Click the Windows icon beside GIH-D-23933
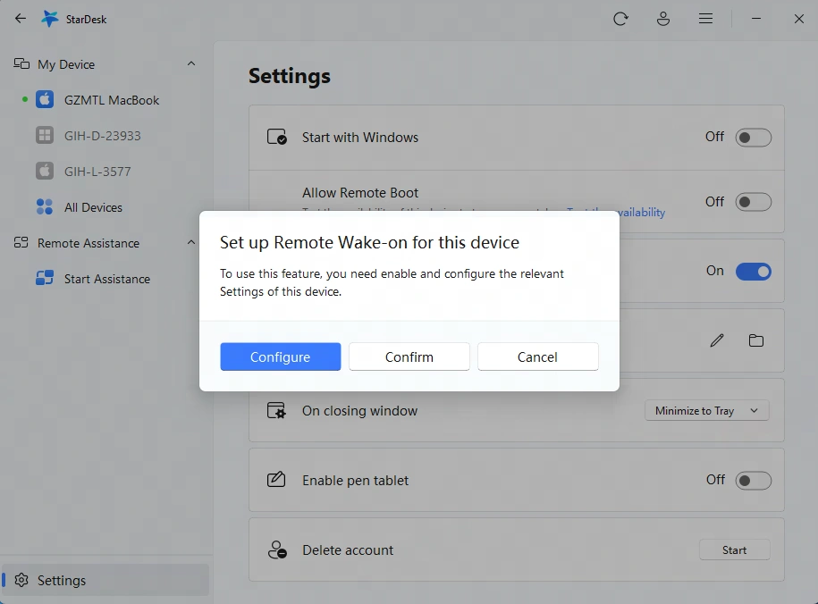Viewport: 818px width, 604px height. pos(45,135)
